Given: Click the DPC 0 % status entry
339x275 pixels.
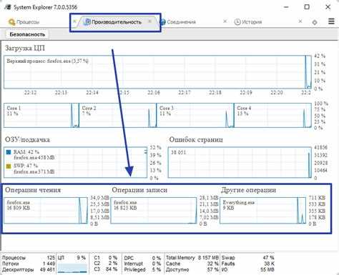Looking at the screenshot, I should [142, 258].
